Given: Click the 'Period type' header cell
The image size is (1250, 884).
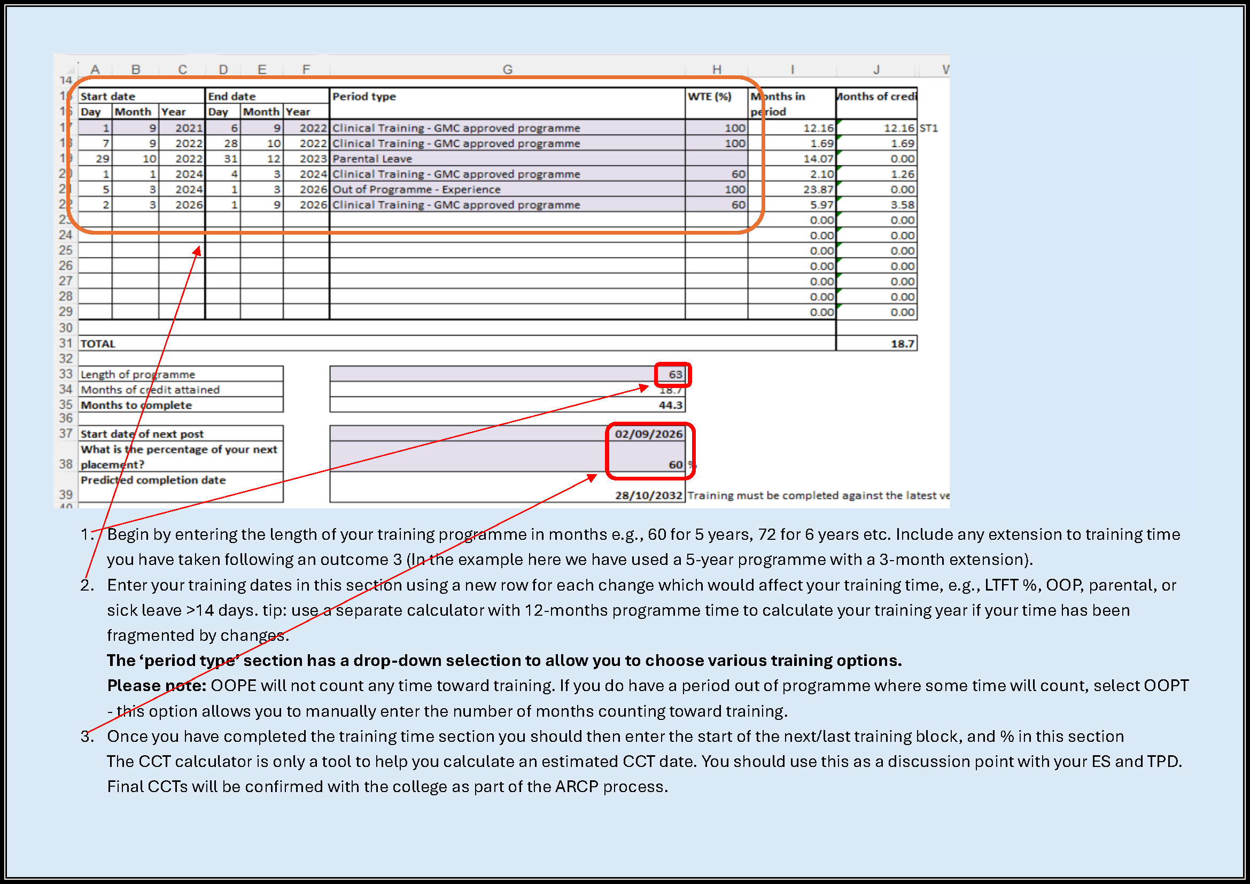Looking at the screenshot, I should click(507, 104).
